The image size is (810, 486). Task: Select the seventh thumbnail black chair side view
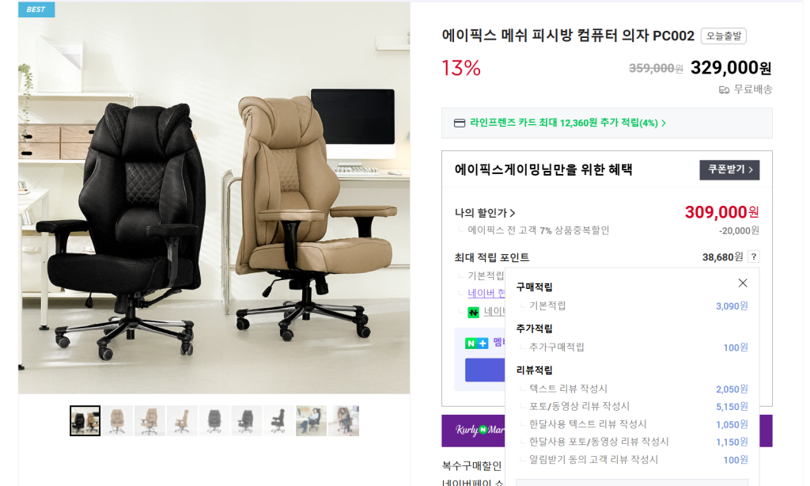[x=279, y=420]
